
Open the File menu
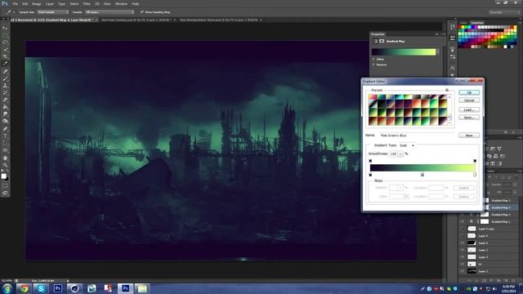point(15,3)
